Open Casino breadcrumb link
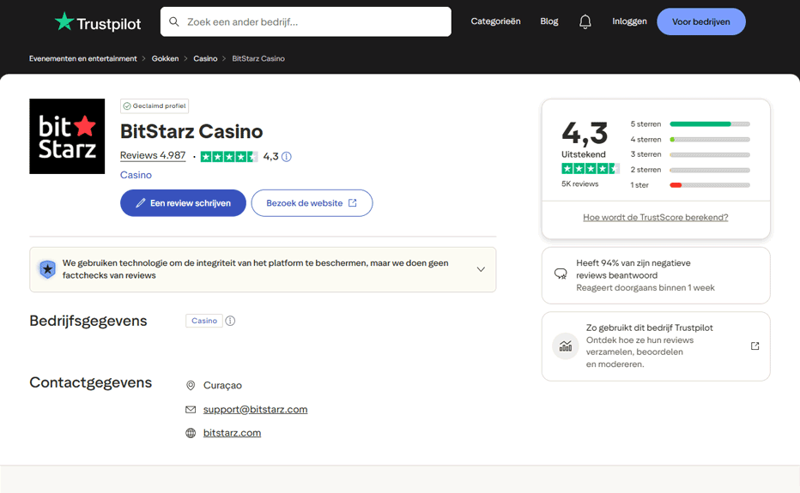 click(205, 58)
